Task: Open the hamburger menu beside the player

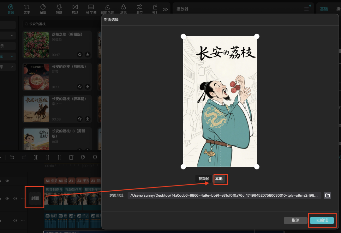Action: 306,9
